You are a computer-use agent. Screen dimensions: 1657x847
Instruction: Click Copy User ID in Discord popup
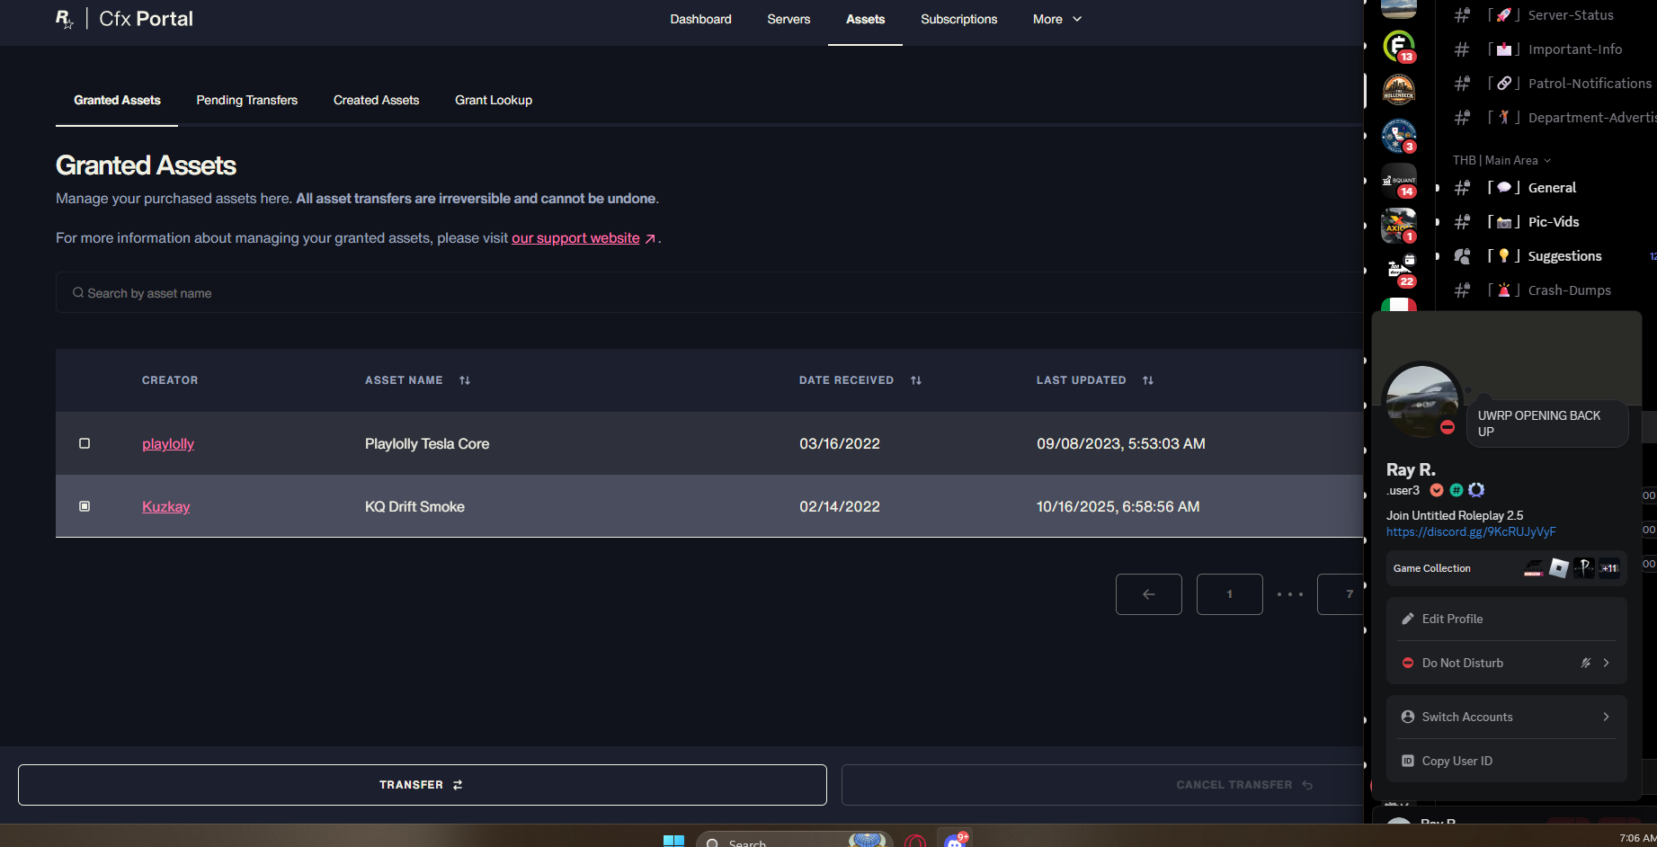[1507, 761]
